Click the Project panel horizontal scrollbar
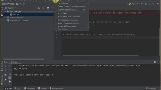The height and width of the screenshot is (90, 161). (24, 59)
